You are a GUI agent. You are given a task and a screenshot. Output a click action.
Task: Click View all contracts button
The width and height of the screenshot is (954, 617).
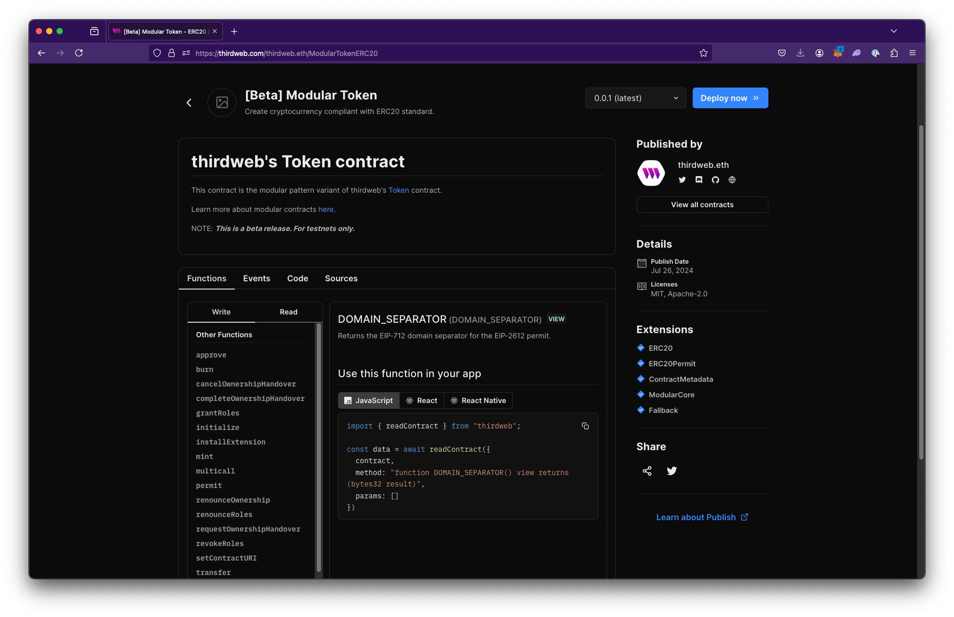702,205
